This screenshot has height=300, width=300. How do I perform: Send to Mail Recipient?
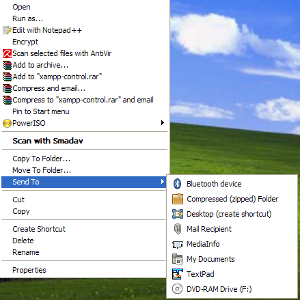point(232,229)
